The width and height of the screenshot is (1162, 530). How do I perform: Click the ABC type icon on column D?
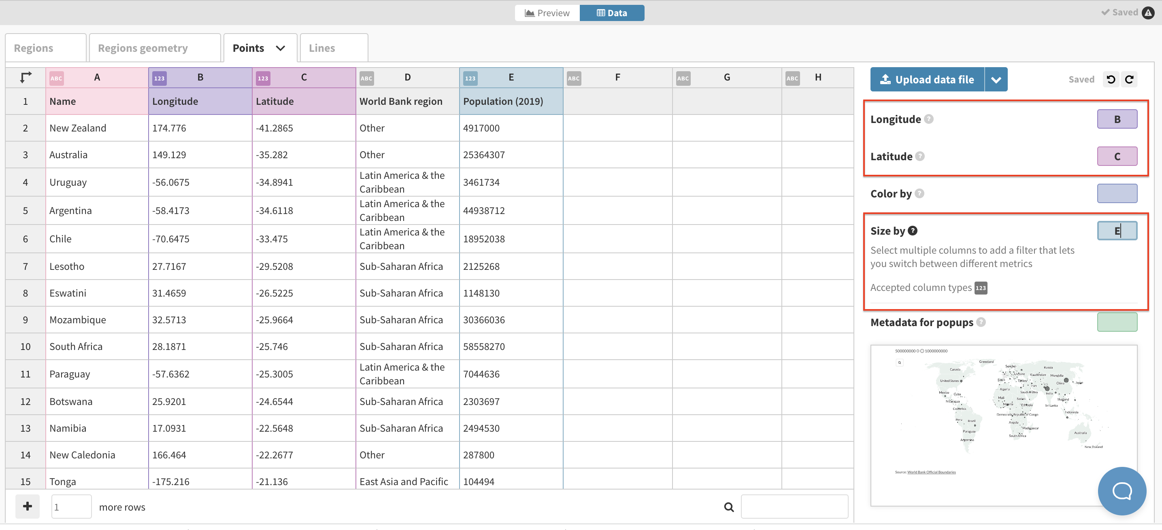pyautogui.click(x=366, y=78)
